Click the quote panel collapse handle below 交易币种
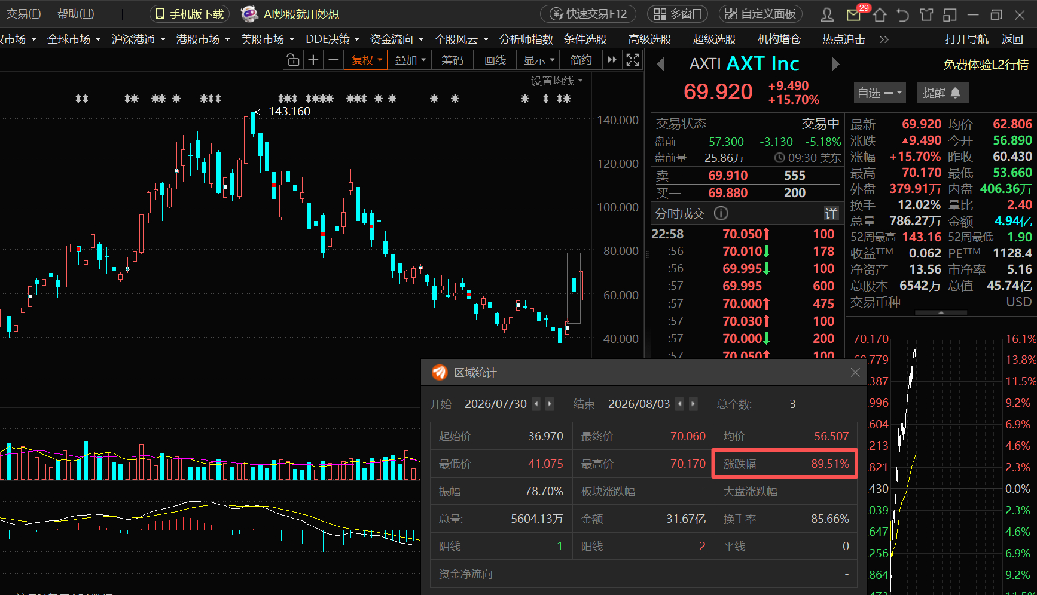 tap(941, 312)
